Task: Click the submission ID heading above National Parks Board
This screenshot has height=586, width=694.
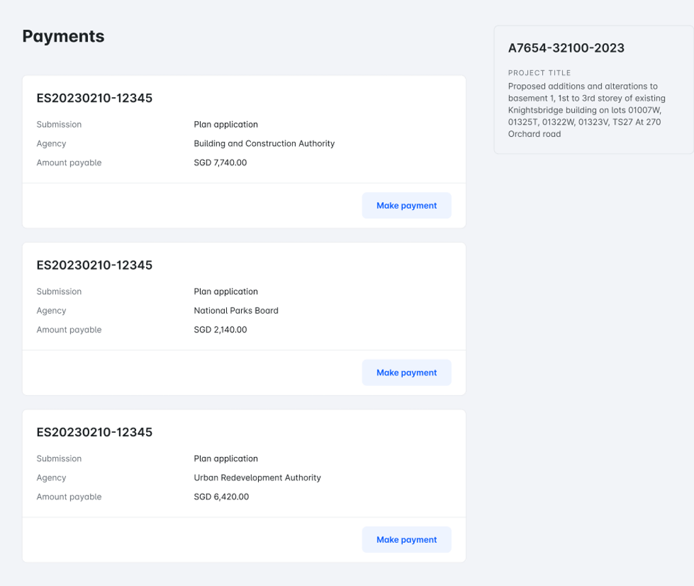Action: click(94, 265)
